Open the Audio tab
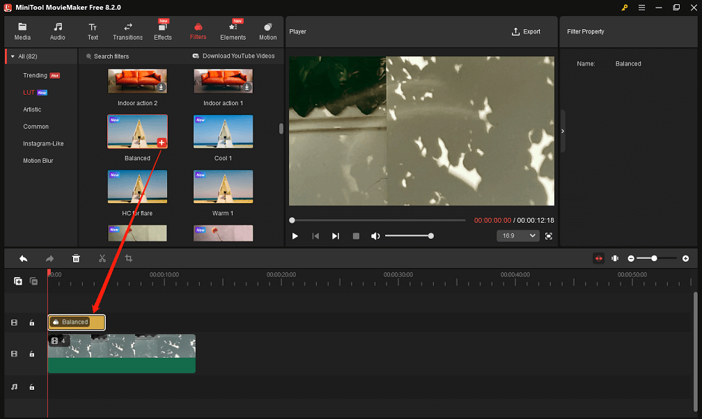Screen dimensions: 702x419 pyautogui.click(x=57, y=32)
